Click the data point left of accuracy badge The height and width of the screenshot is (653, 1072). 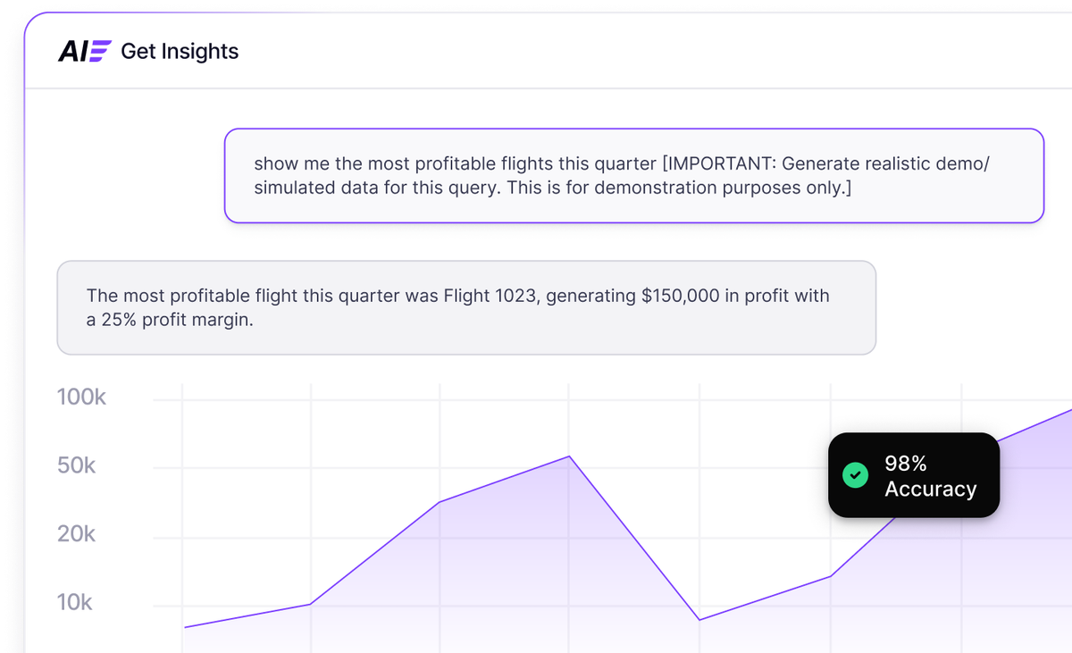pos(830,576)
